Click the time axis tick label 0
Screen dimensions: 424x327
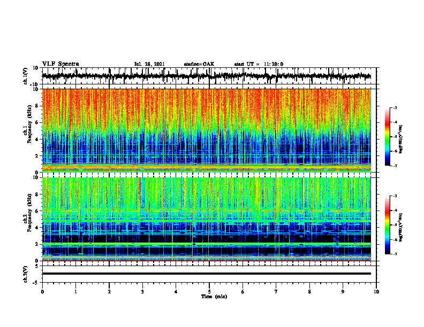point(42,292)
